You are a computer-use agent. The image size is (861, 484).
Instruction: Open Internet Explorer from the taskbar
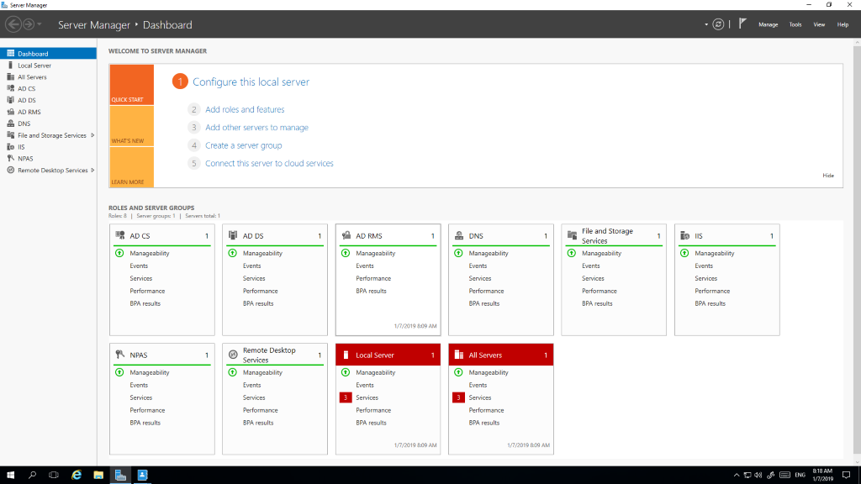click(x=77, y=475)
